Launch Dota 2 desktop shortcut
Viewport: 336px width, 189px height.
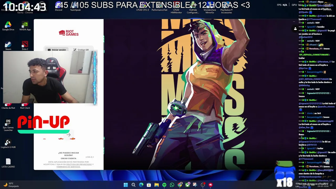point(25,45)
